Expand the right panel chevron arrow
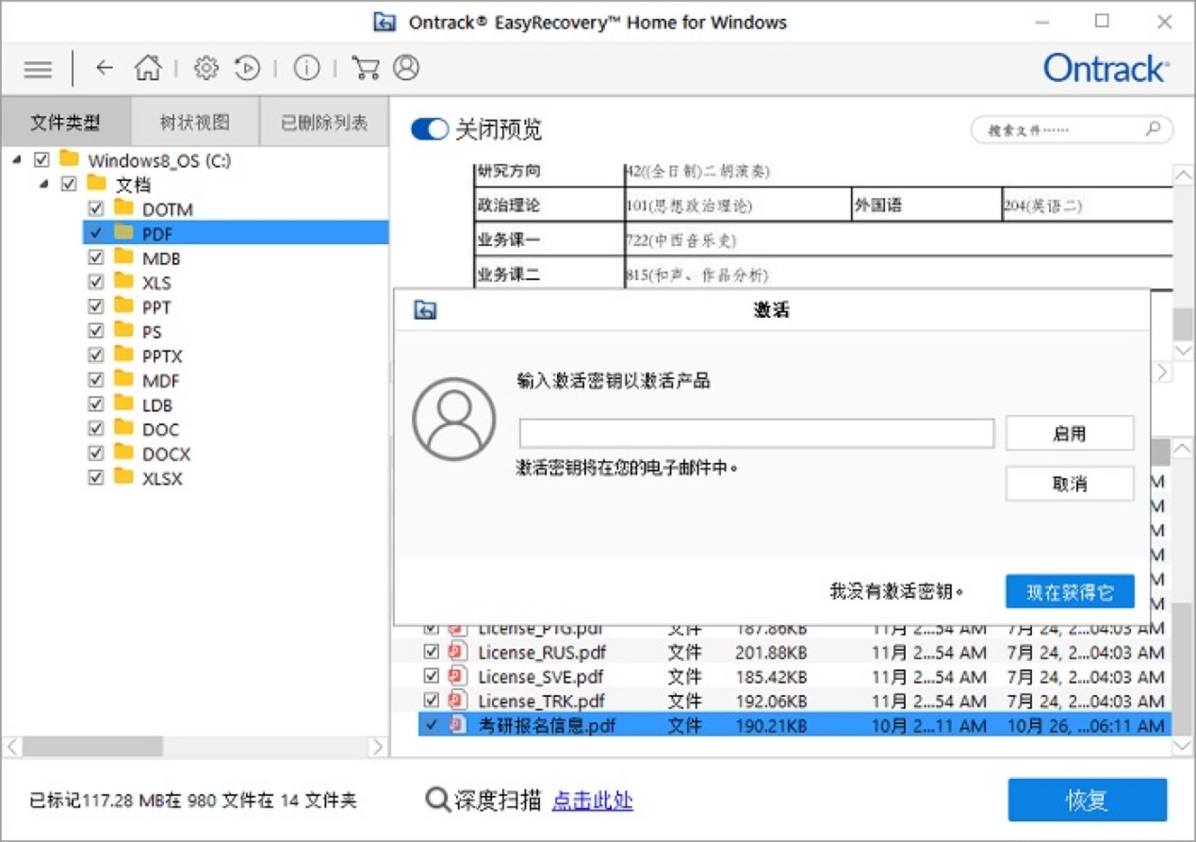Screen dimensions: 1196x842 [x=1160, y=371]
